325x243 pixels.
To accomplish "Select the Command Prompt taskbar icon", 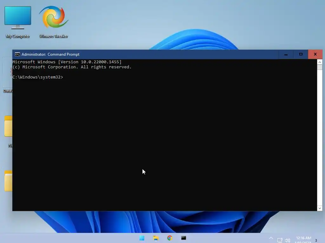I will point(184,238).
